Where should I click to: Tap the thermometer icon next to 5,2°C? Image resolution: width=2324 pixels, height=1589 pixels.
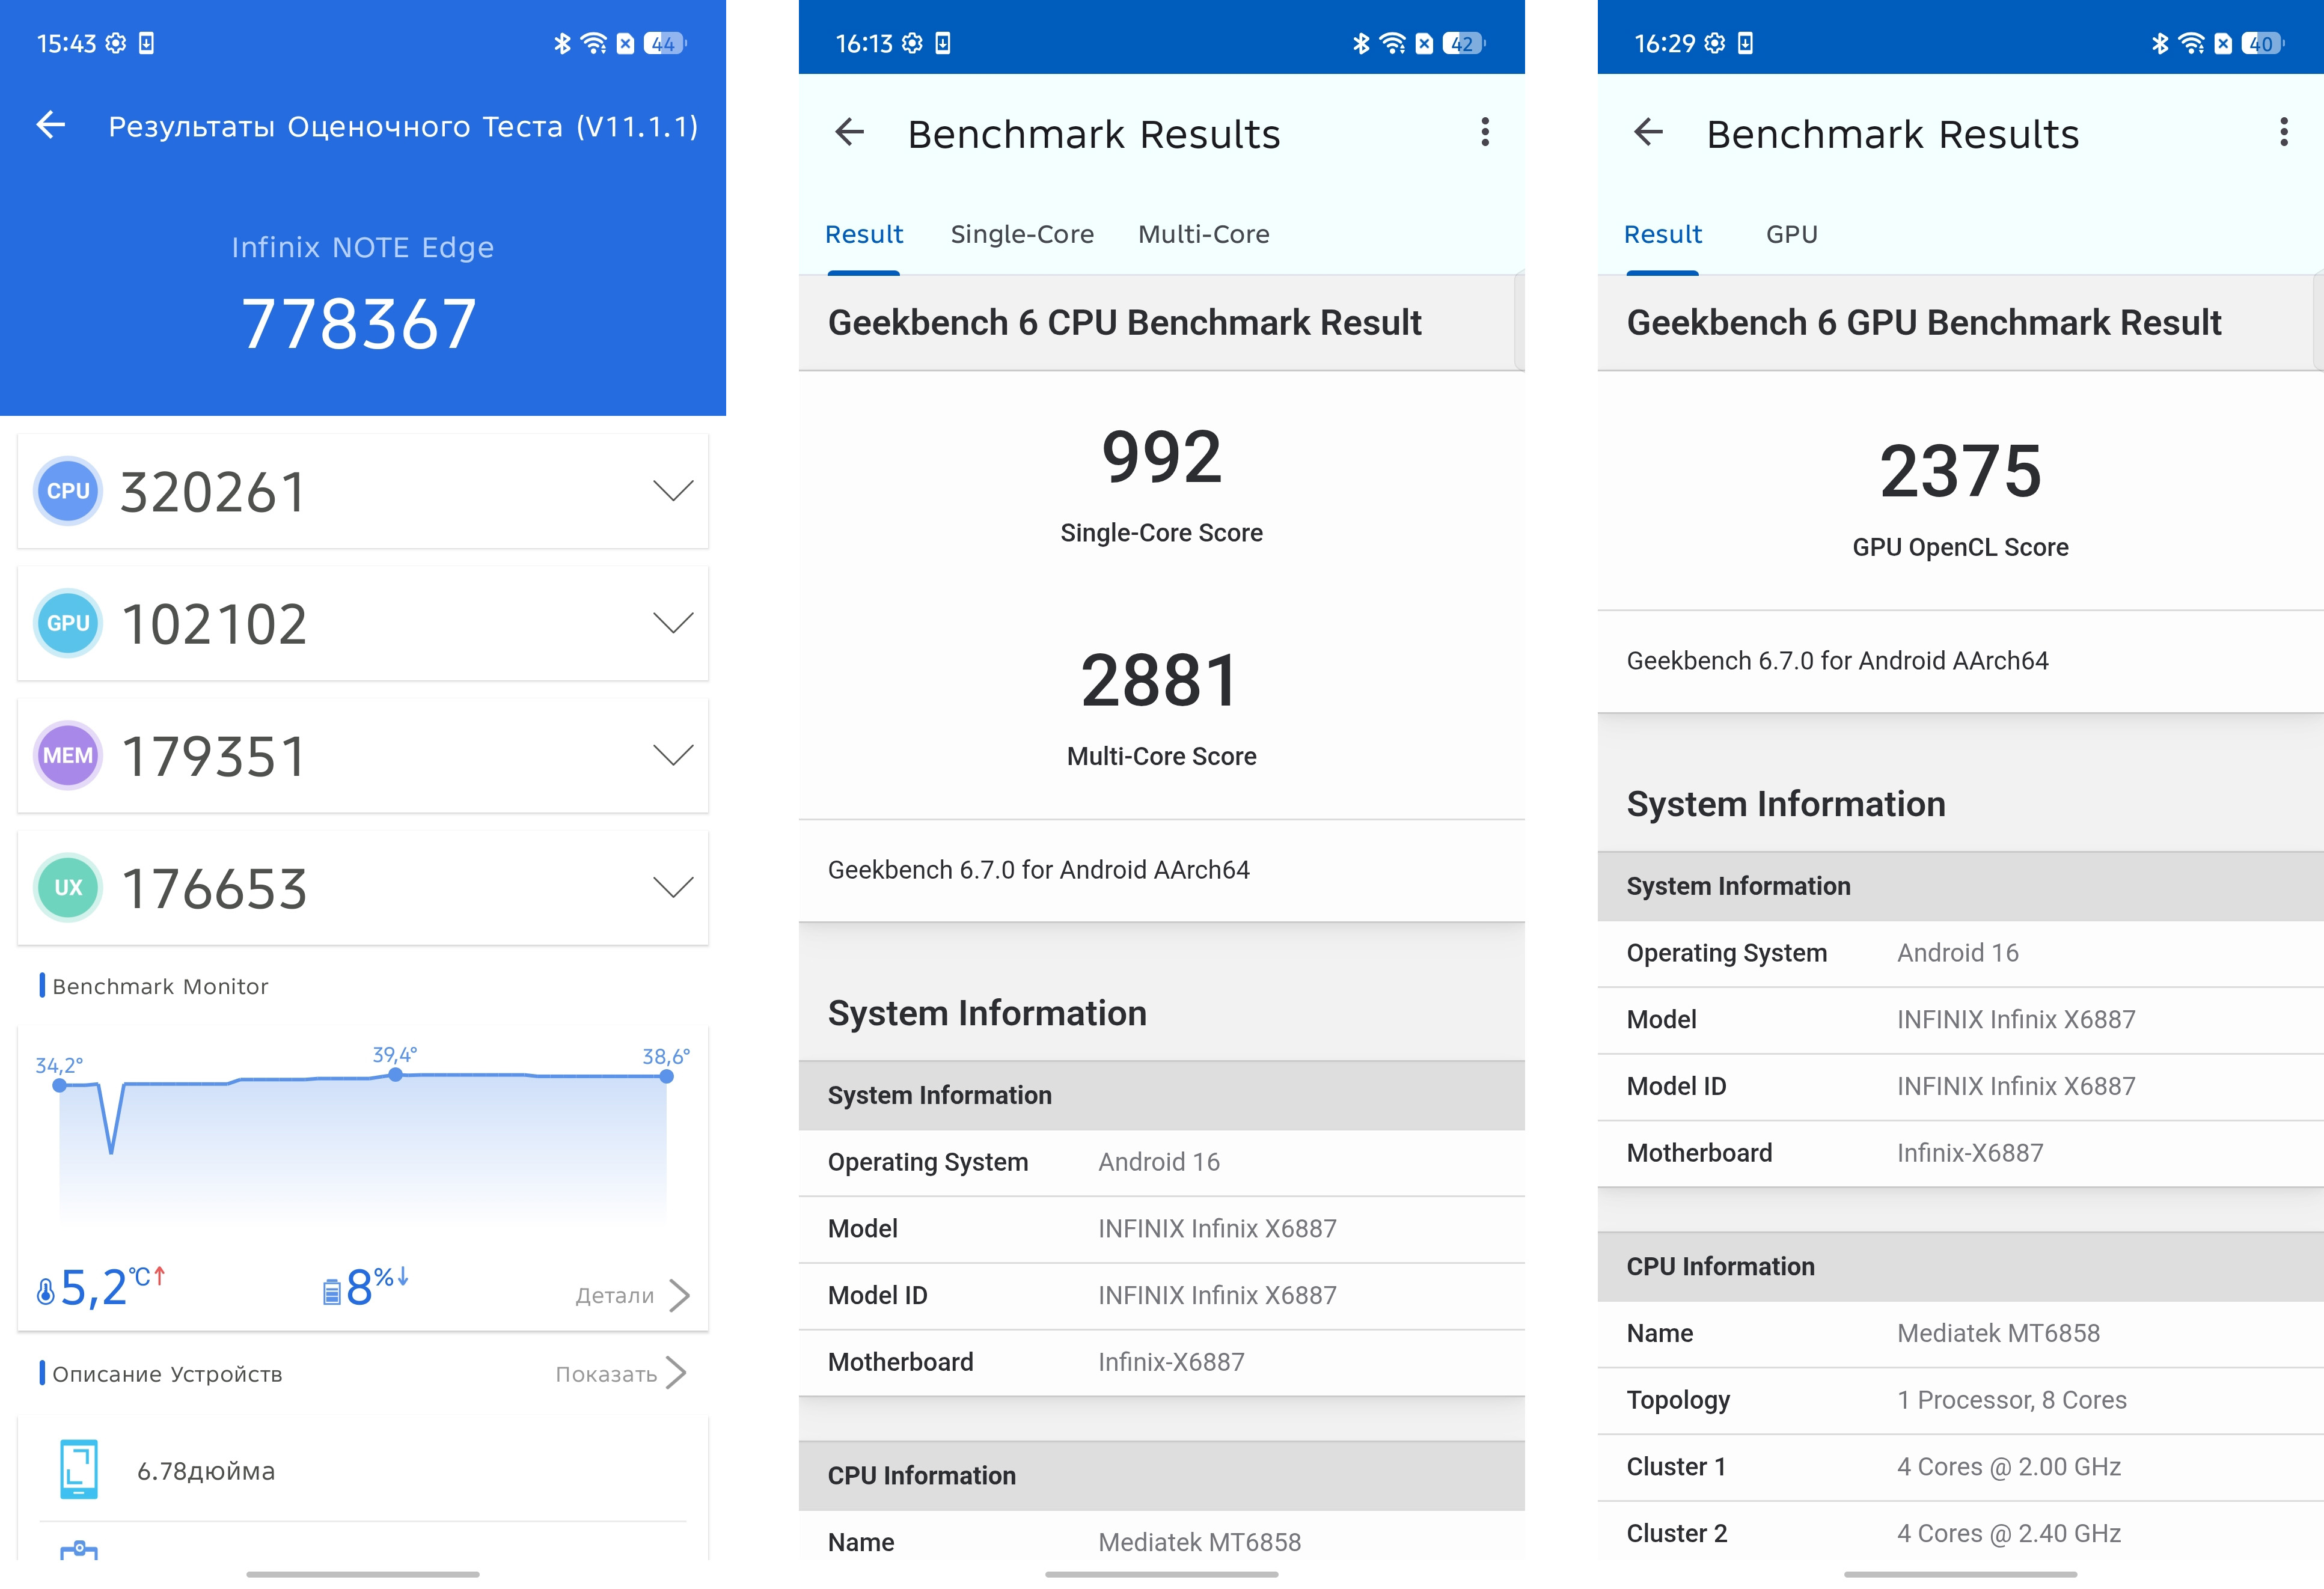[x=45, y=1291]
